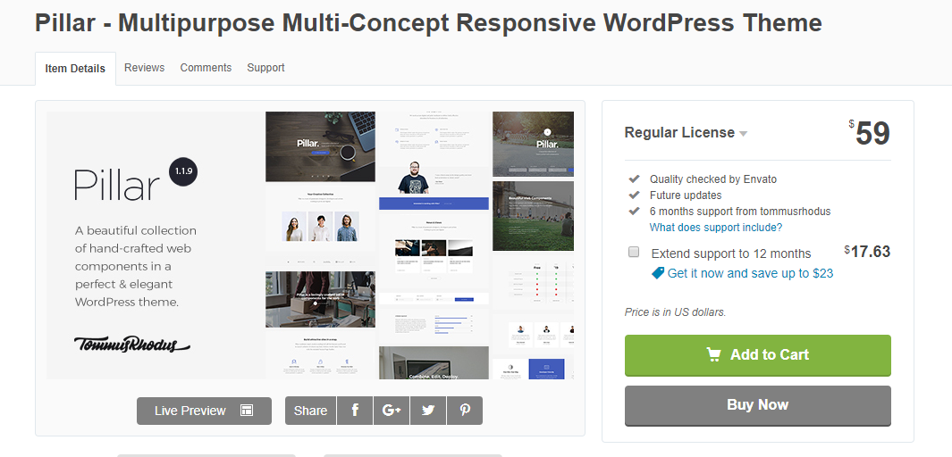Click the checkmark beside 6 months support
The width and height of the screenshot is (952, 457).
click(634, 212)
